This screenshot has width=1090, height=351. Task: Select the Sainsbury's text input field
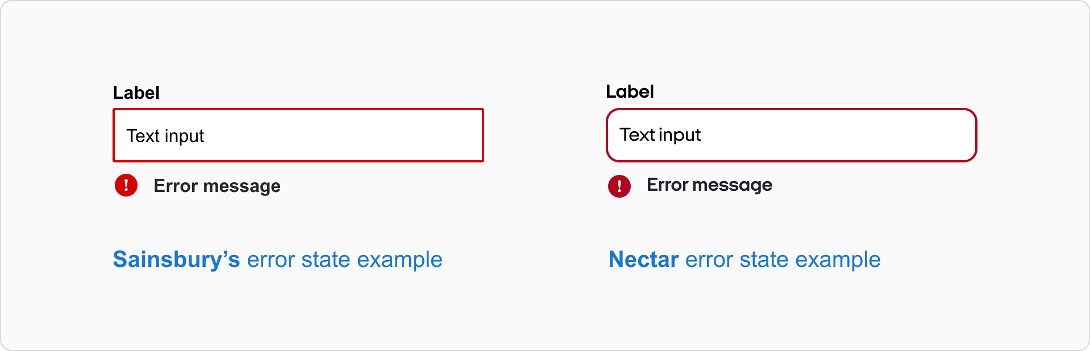pyautogui.click(x=298, y=135)
